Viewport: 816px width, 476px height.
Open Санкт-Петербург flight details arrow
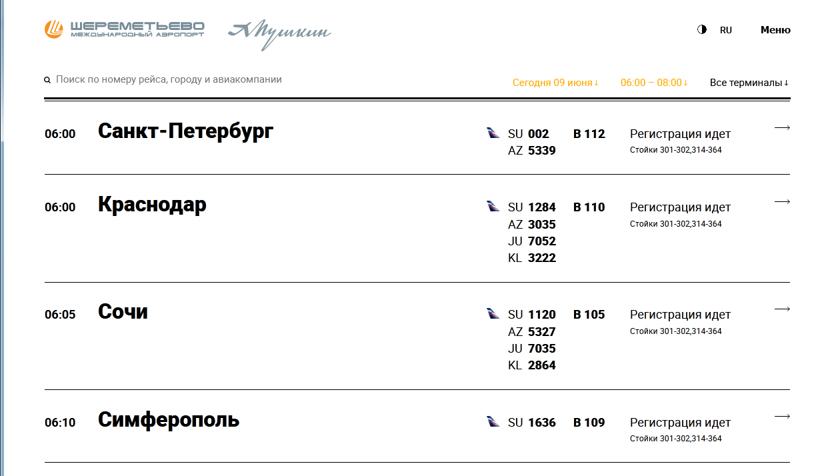click(782, 128)
